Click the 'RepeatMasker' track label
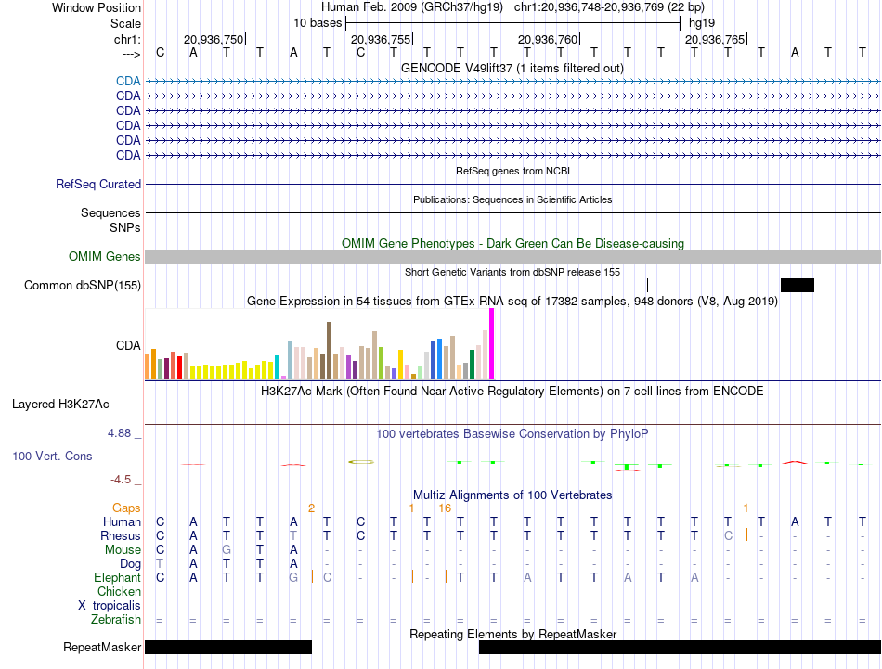Screen dimensions: 882x669 (x=102, y=647)
